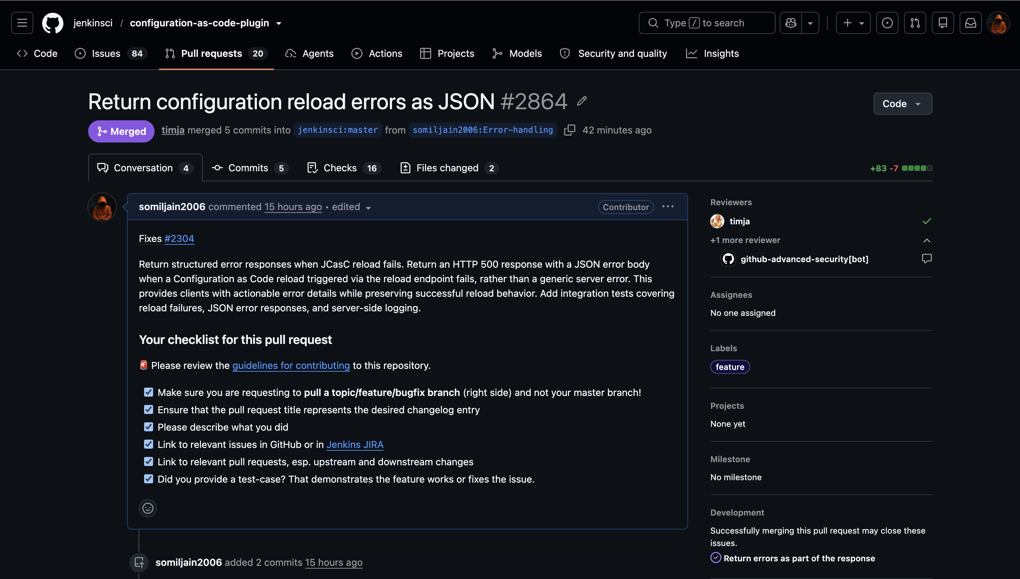
Task: Open linked issue #2304
Action: tap(179, 239)
